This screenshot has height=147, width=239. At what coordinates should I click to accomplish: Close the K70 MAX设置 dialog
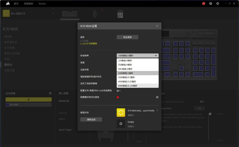pyautogui.click(x=157, y=26)
